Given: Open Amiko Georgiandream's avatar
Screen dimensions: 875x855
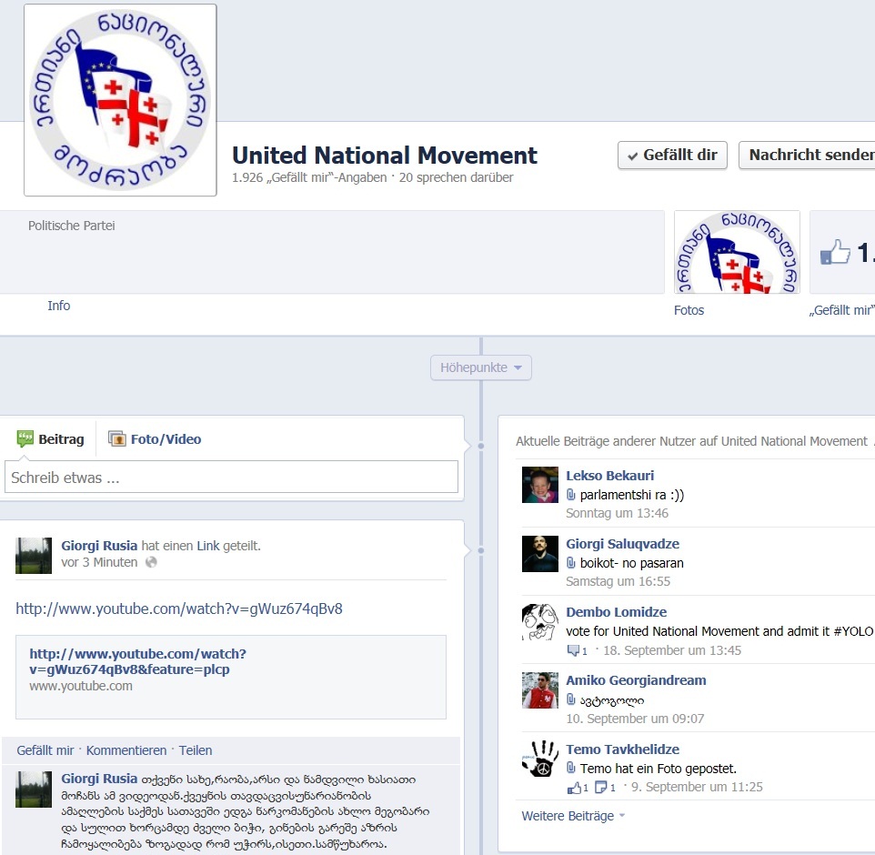Looking at the screenshot, I should 539,690.
